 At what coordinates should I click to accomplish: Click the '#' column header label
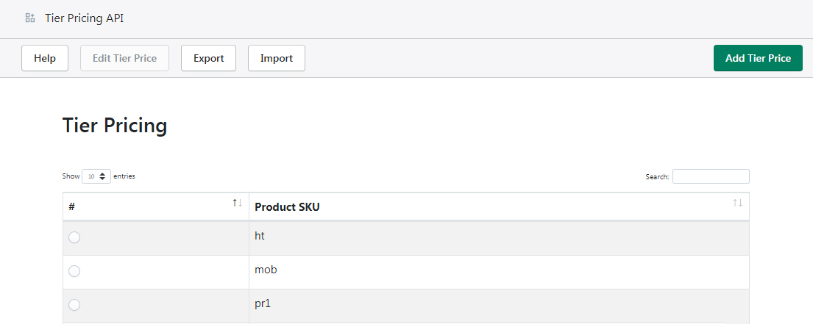click(x=72, y=207)
